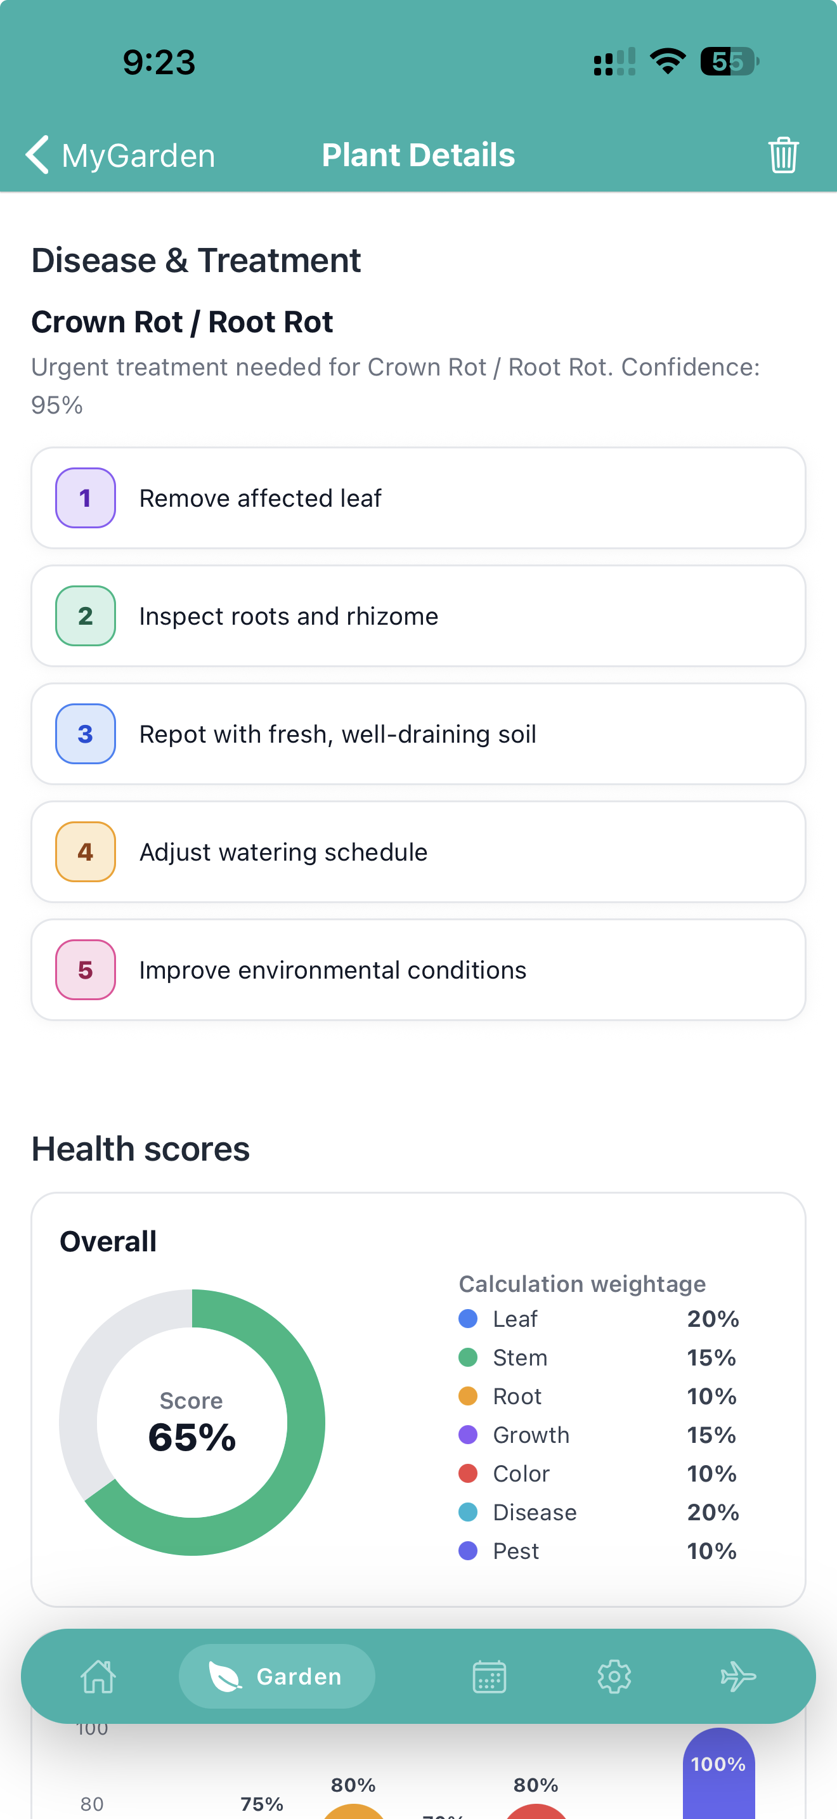Tap the Disease weightage legend entry
Image resolution: width=837 pixels, height=1819 pixels.
coord(535,1512)
